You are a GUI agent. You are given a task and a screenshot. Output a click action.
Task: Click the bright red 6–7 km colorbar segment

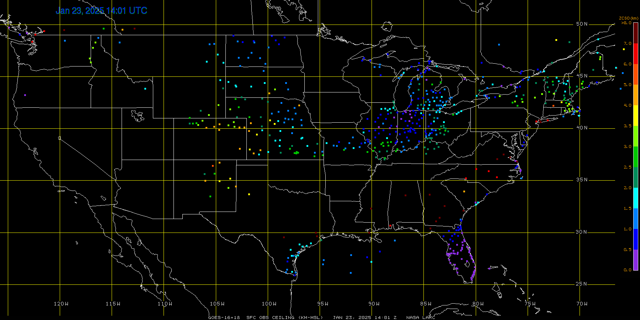point(636,54)
